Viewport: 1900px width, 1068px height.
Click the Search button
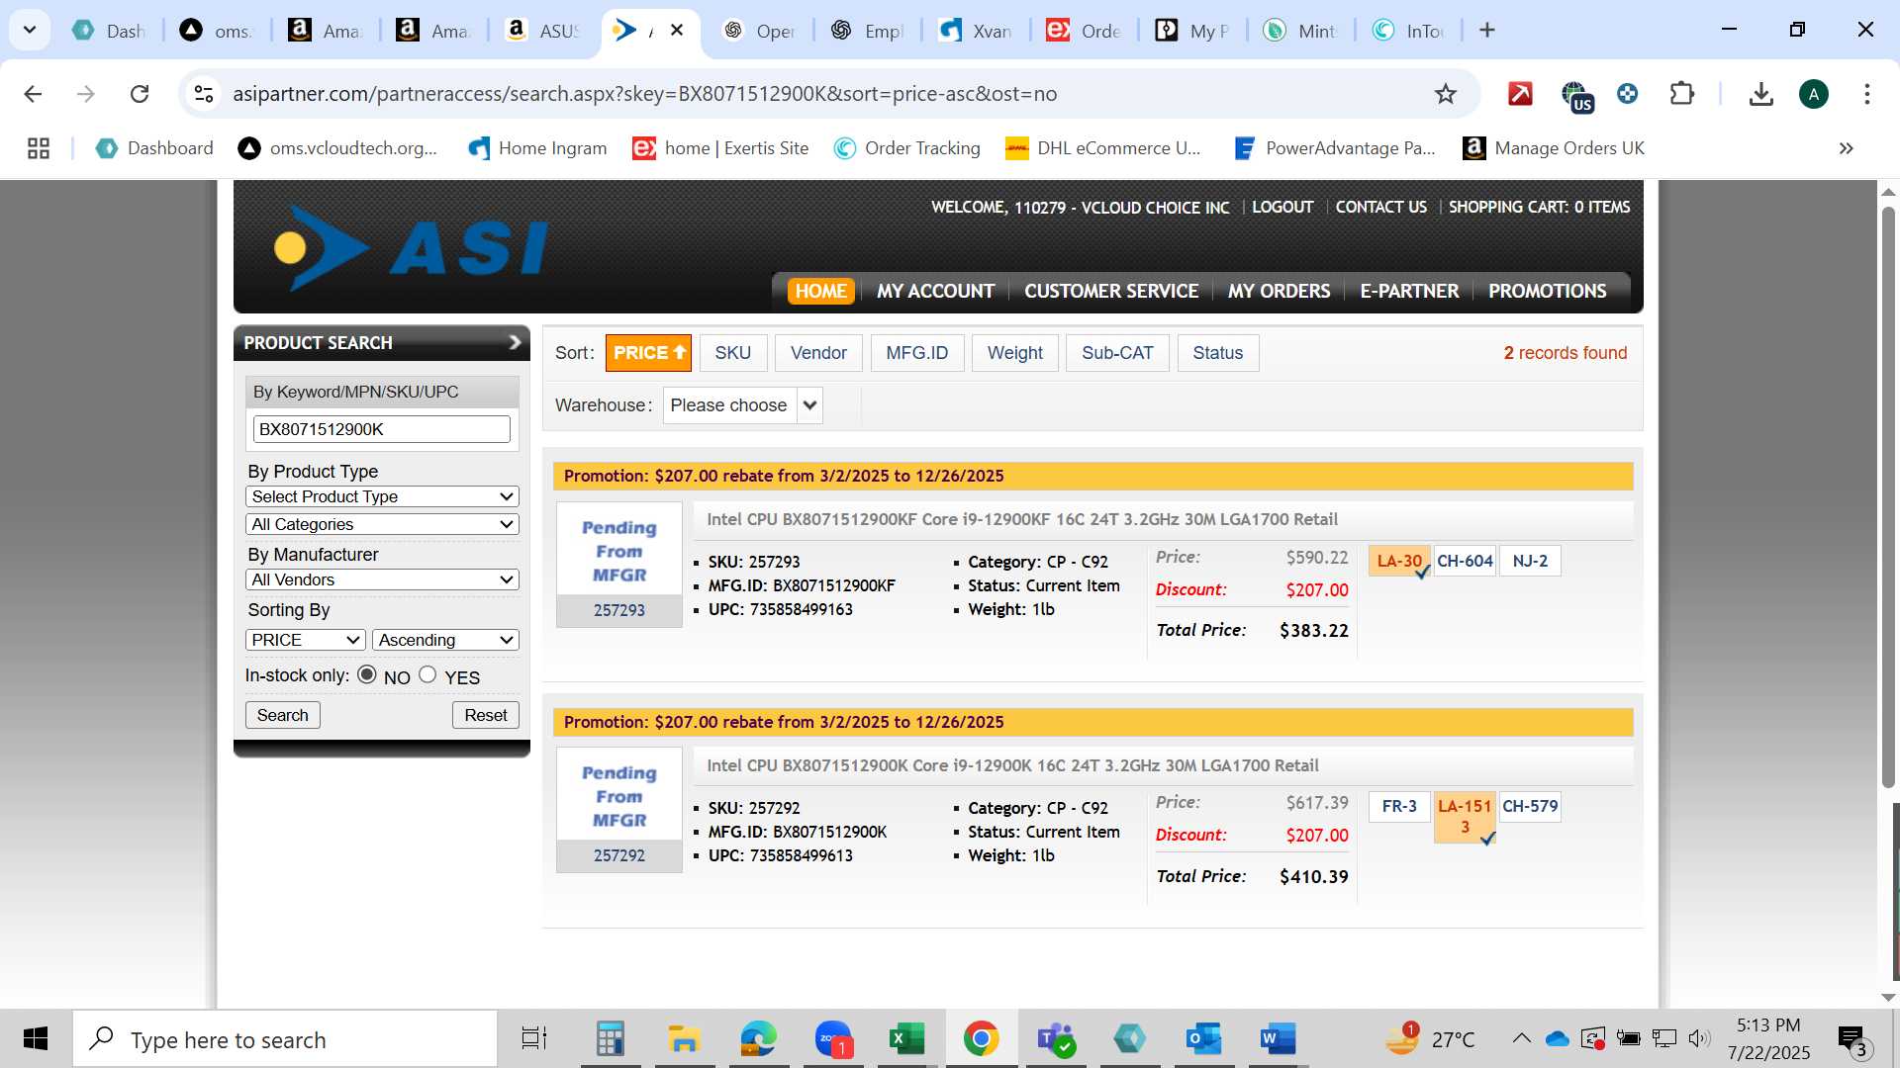coord(283,715)
